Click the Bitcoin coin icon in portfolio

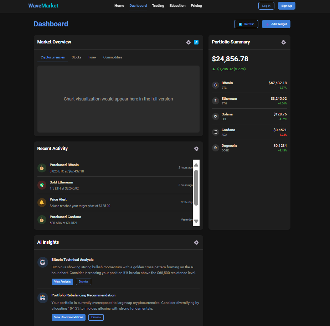(215, 85)
